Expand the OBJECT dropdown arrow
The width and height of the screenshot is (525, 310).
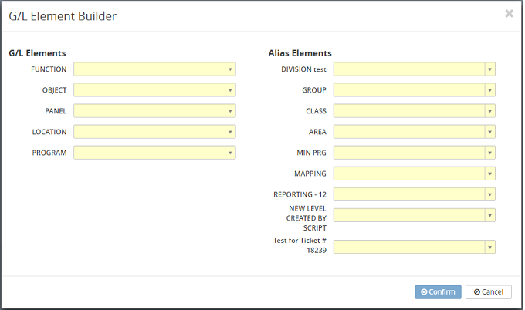point(230,90)
